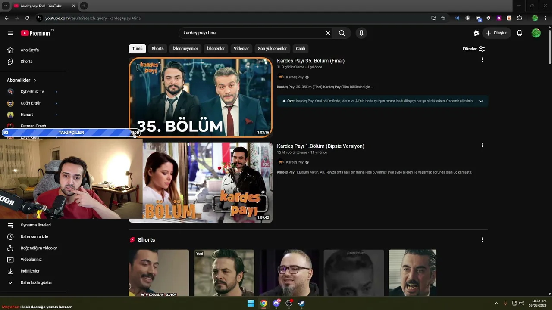
Task: Open the Chrome extensions puzzle icon
Action: [519, 18]
